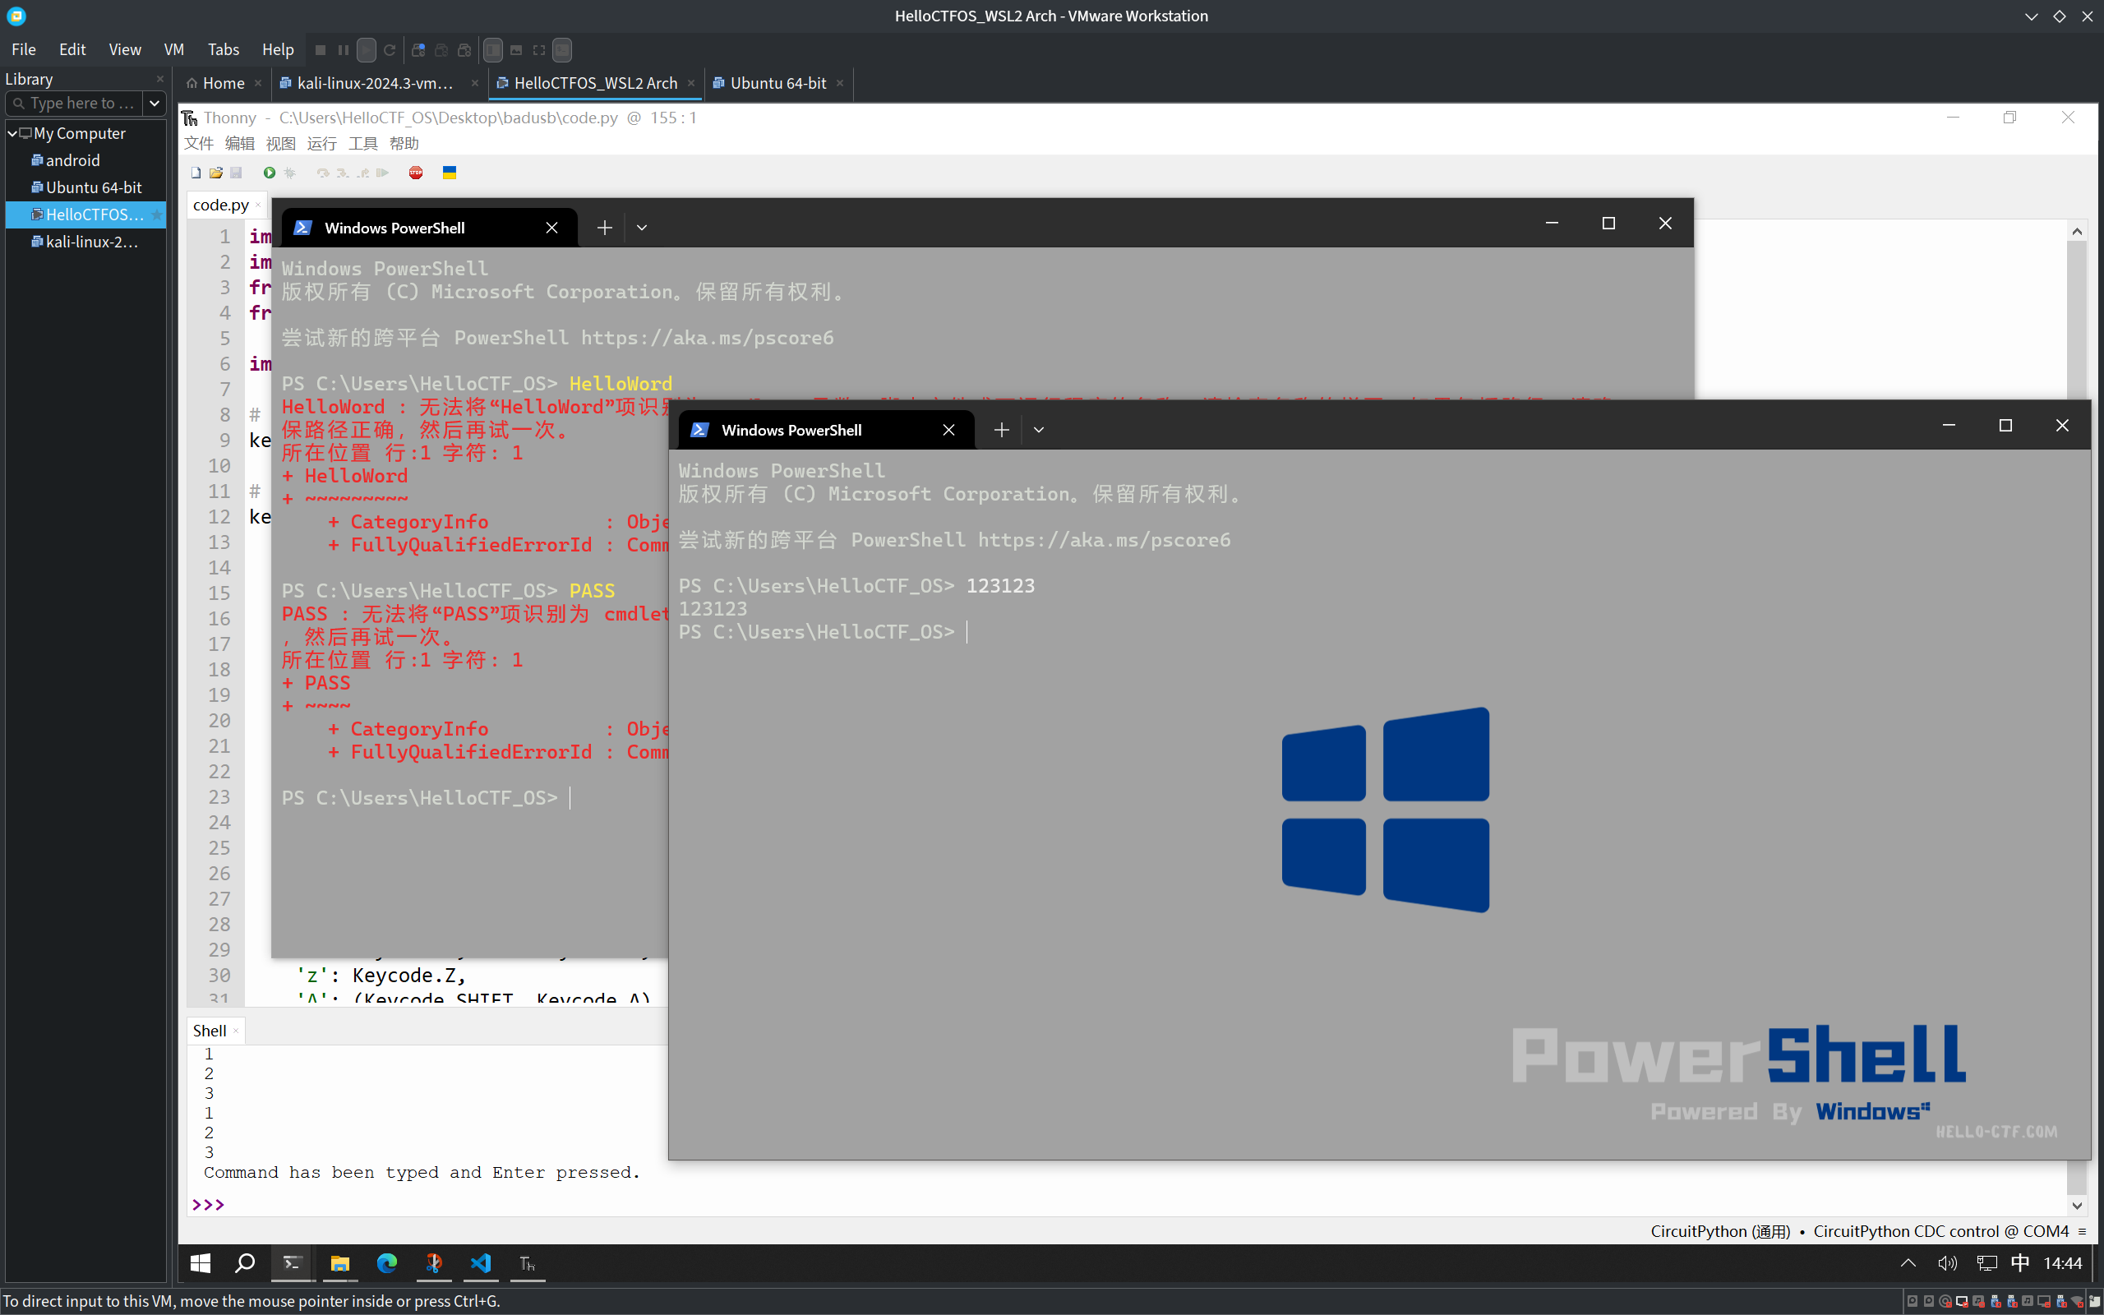Open VMware Tabs menu
The height and width of the screenshot is (1315, 2104).
point(224,49)
